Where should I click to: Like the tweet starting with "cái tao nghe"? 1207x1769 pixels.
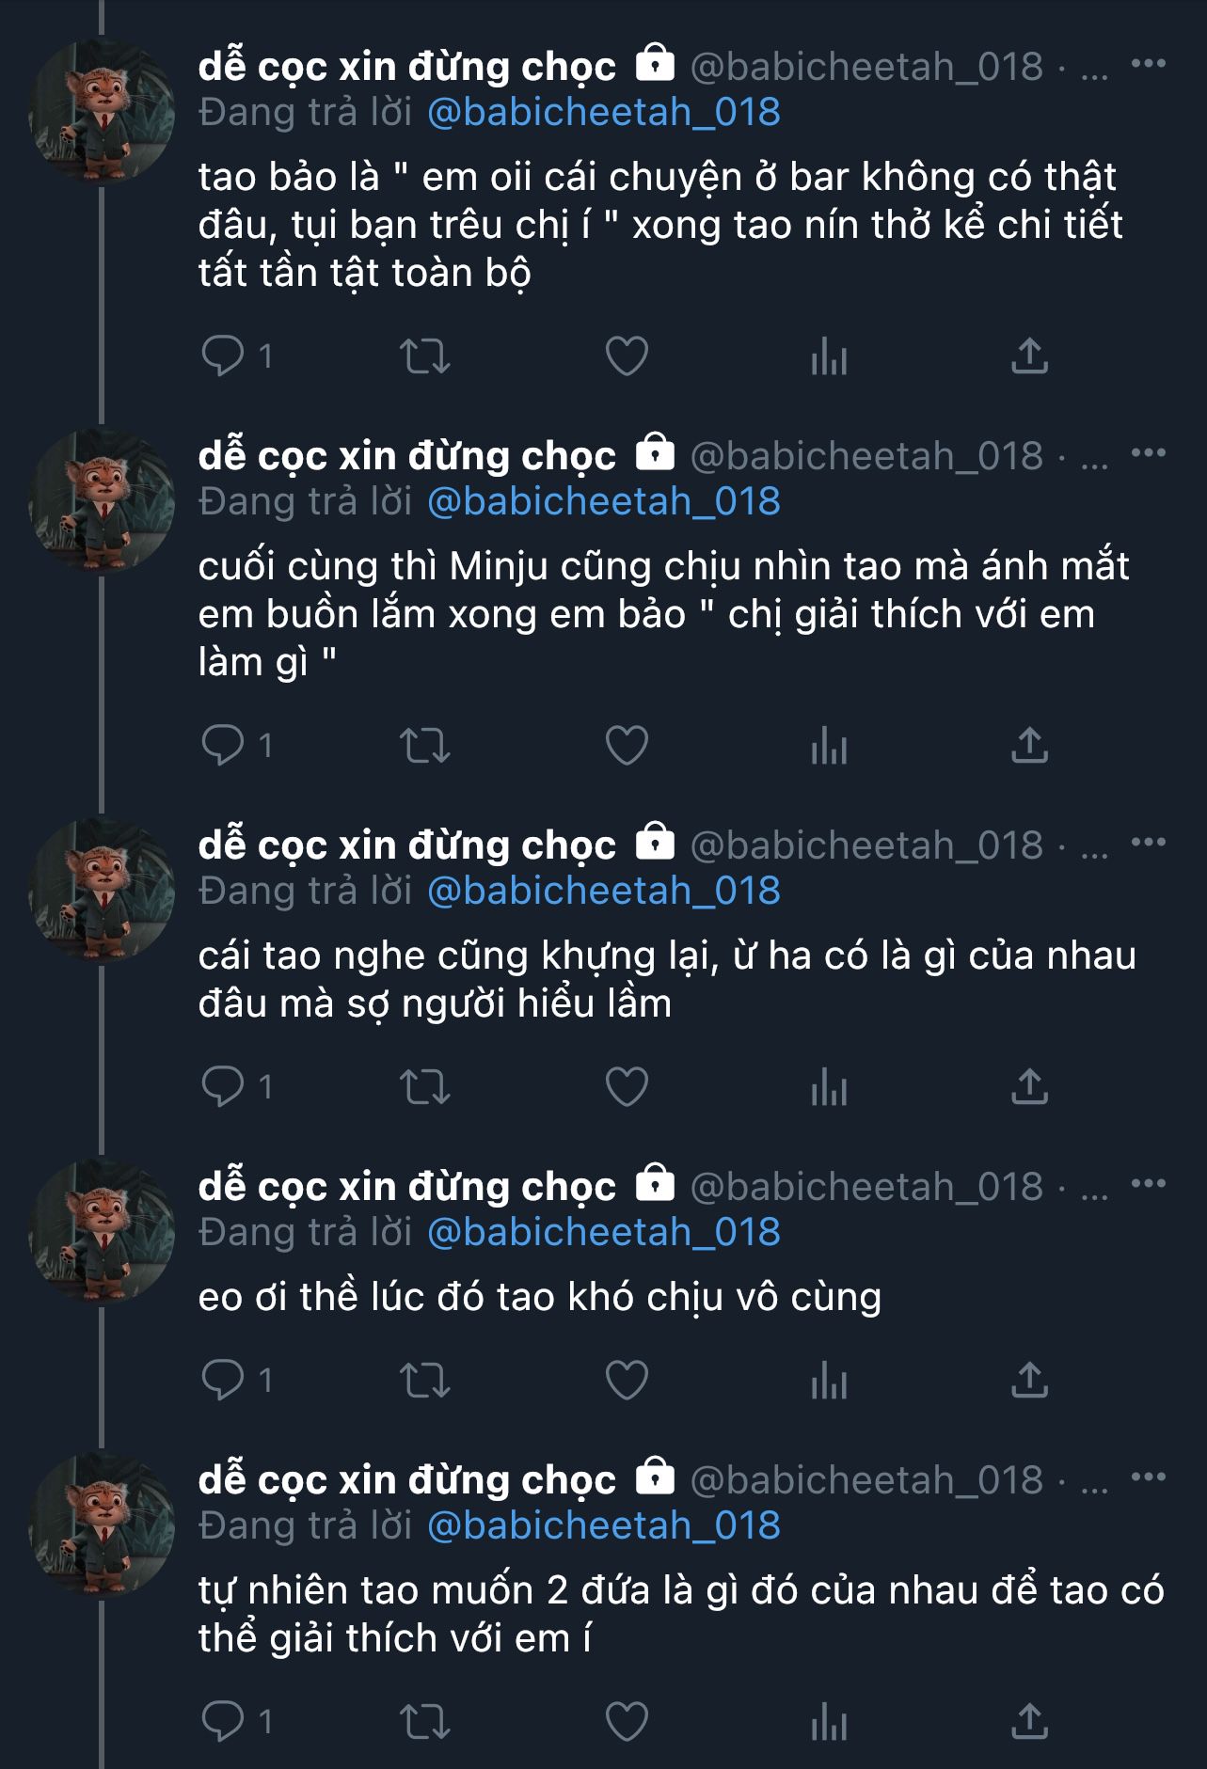(627, 1088)
